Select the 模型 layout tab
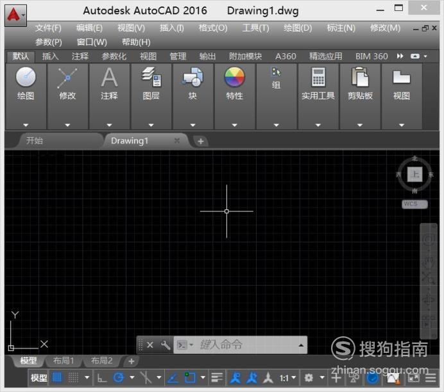This screenshot has width=444, height=392. pyautogui.click(x=28, y=361)
